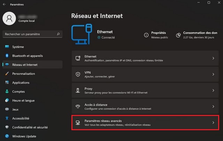Open the Système settings section
The image size is (223, 141).
(18, 47)
